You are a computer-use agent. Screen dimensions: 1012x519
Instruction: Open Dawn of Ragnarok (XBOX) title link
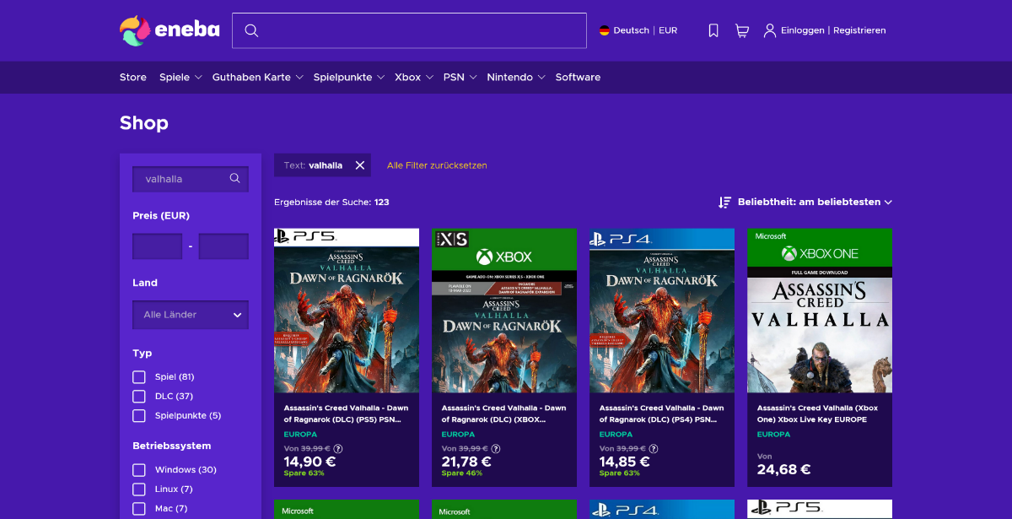pyautogui.click(x=503, y=414)
